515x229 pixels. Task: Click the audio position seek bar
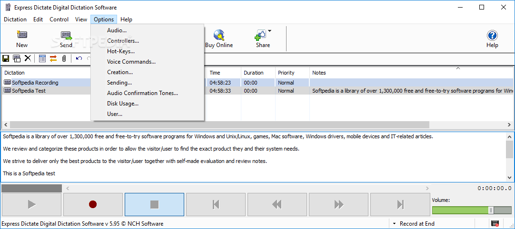(x=248, y=188)
